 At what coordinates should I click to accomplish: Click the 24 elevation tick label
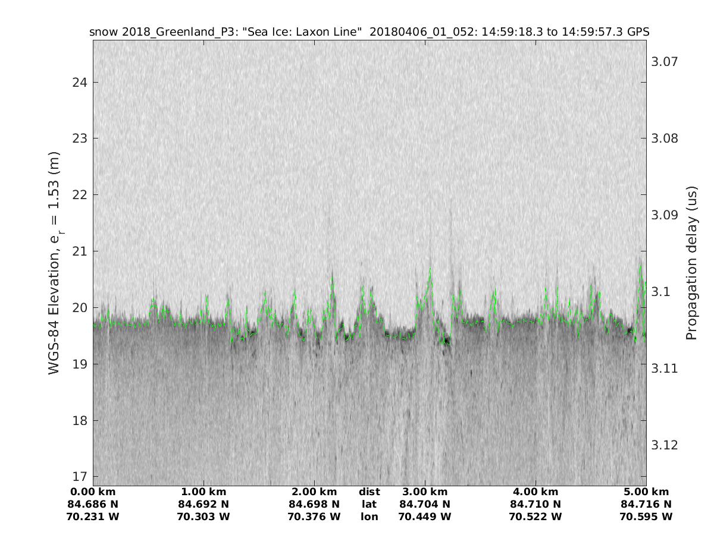pyautogui.click(x=80, y=82)
